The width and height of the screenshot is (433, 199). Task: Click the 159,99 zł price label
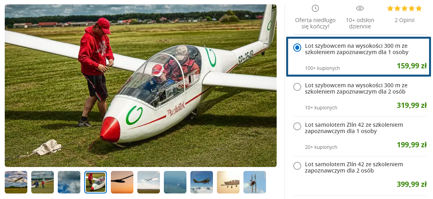[412, 66]
